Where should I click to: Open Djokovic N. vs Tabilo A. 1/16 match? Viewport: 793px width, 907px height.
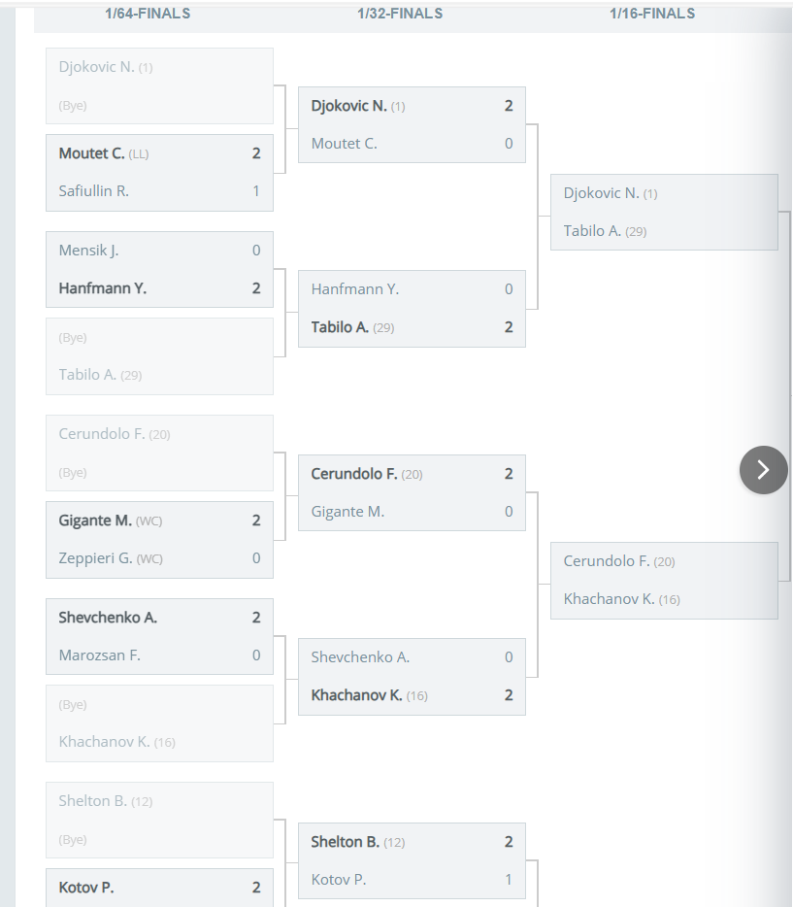click(x=664, y=213)
